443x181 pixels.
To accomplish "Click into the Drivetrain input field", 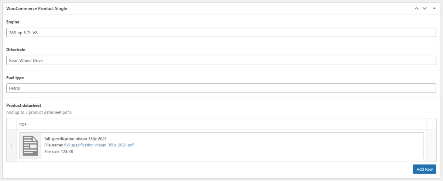I will point(221,60).
